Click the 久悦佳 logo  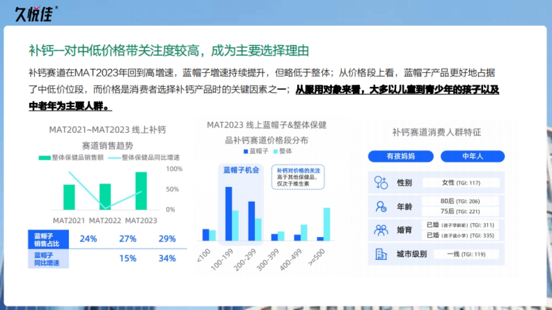34,14
